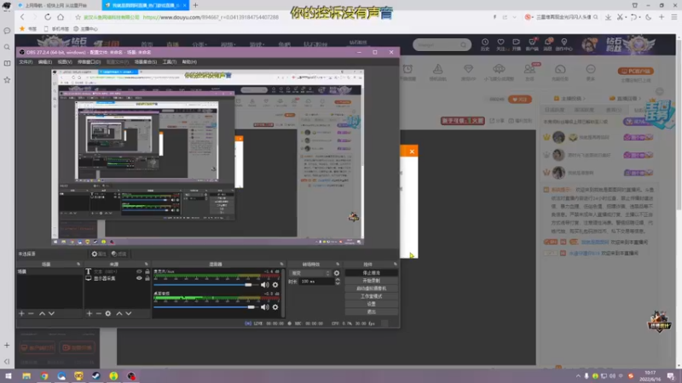The height and width of the screenshot is (383, 682).
Task: Reload the browser page
Action: coord(48,17)
